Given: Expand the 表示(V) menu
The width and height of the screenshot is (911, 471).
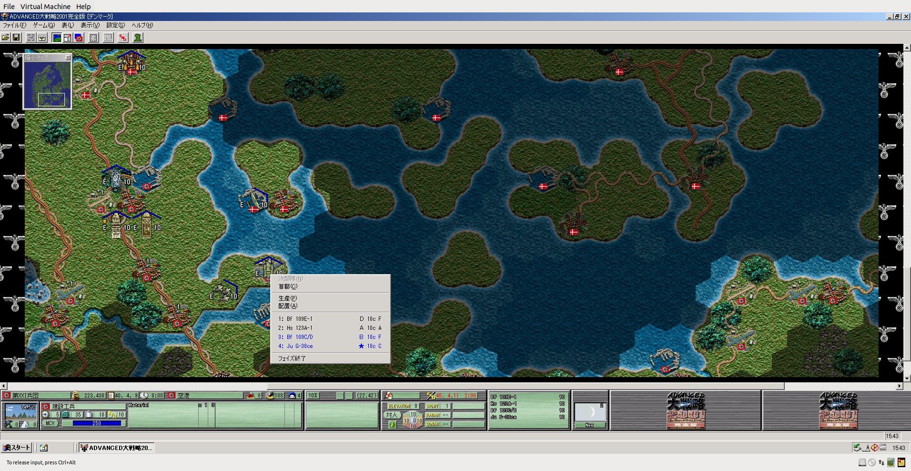Looking at the screenshot, I should (90, 25).
